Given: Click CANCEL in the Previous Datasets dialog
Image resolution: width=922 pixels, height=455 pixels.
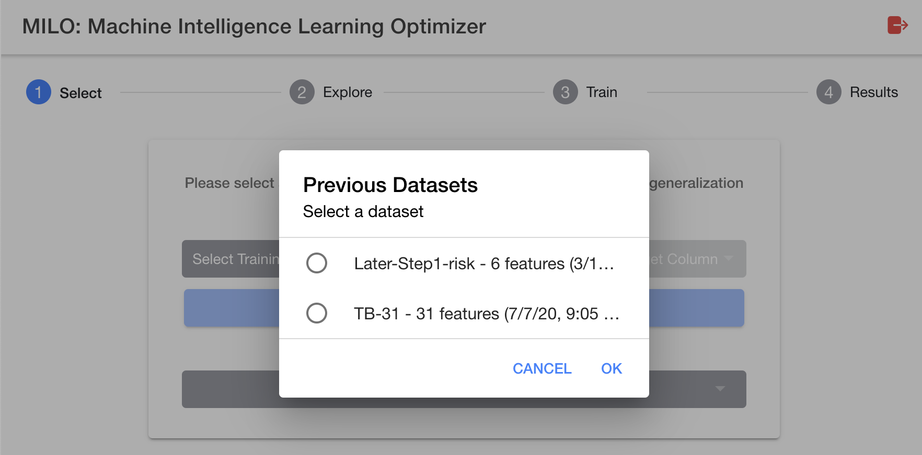Looking at the screenshot, I should (x=542, y=368).
